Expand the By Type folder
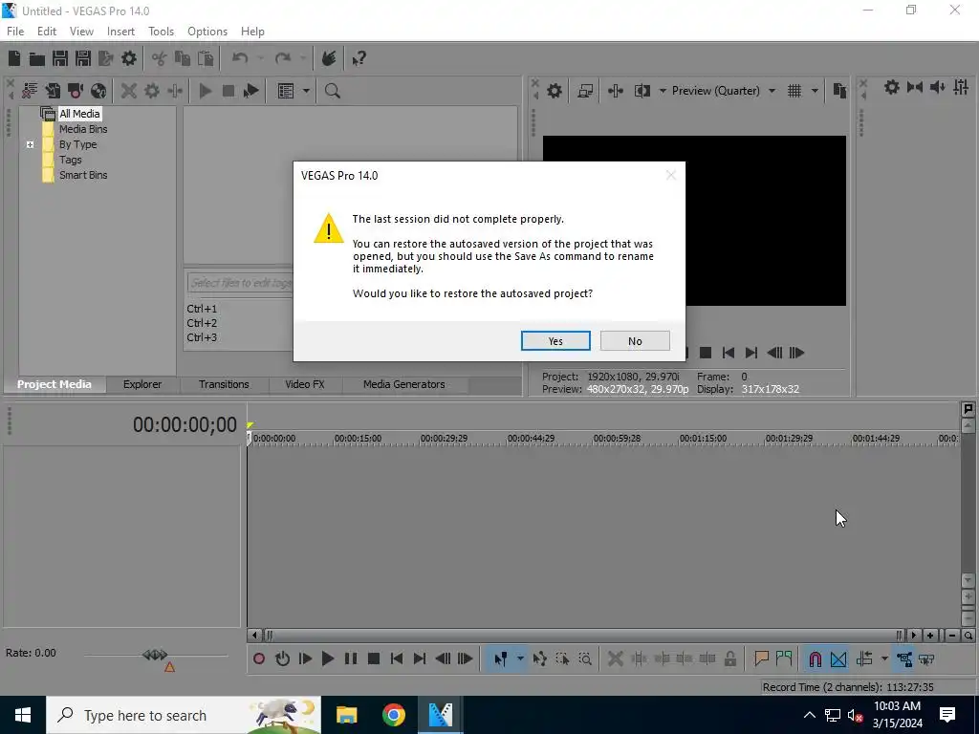Screen dimensions: 979x734 (x=30, y=145)
